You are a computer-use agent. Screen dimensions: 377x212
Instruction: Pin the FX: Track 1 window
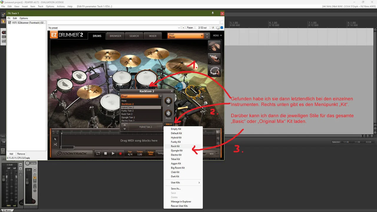tap(213, 13)
